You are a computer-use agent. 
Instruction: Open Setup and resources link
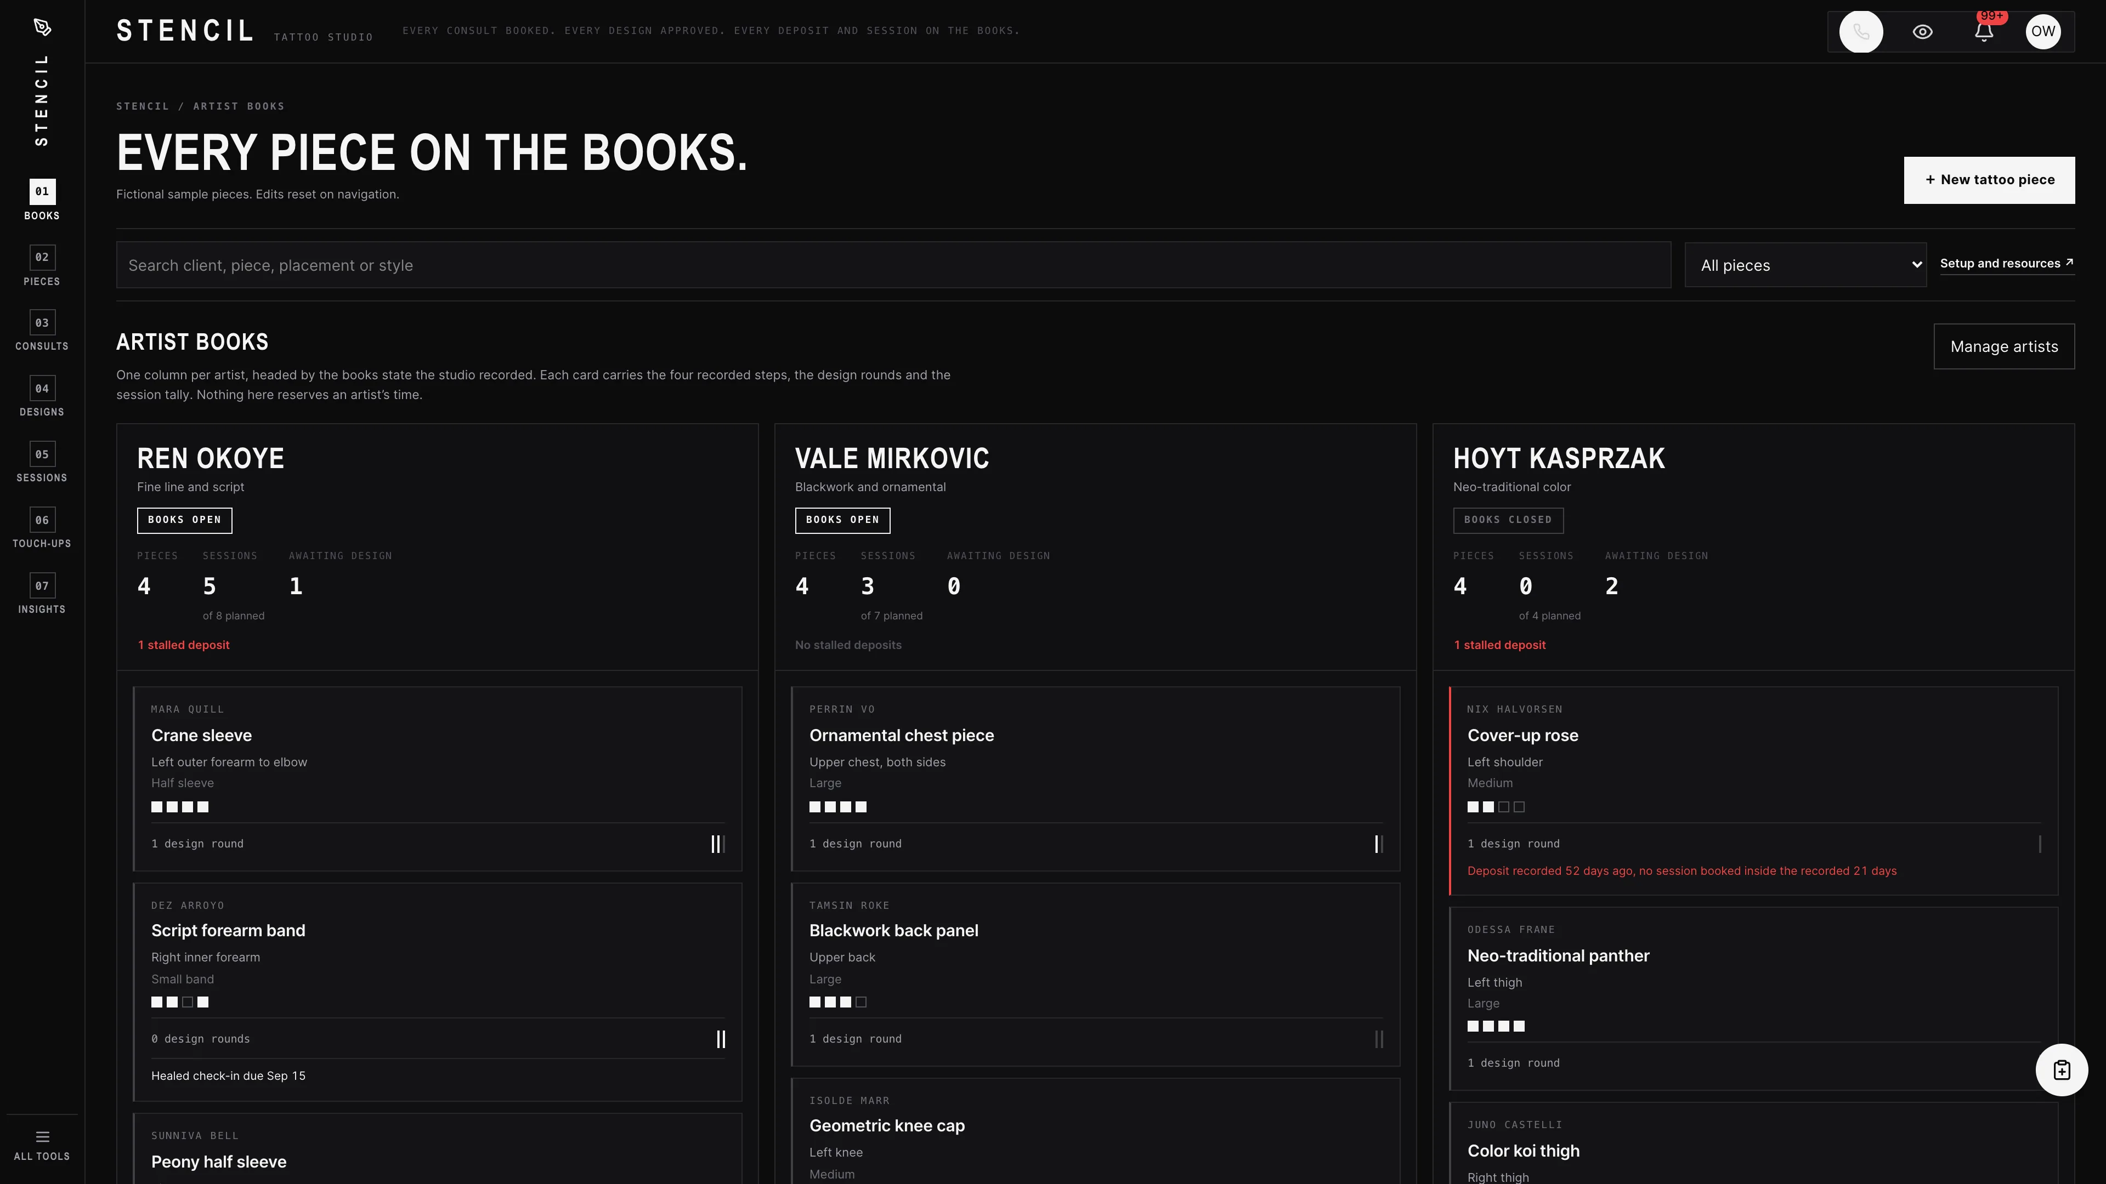point(2006,263)
